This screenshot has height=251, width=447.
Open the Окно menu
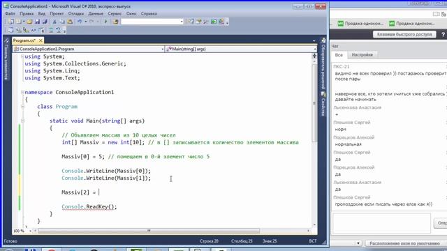(131, 14)
